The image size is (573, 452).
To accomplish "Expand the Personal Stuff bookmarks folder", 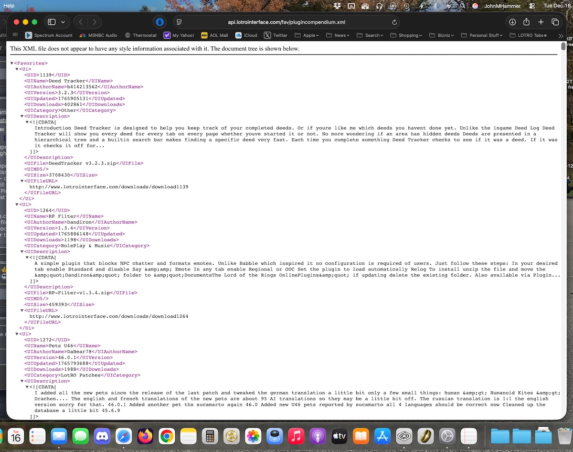I will coord(482,35).
